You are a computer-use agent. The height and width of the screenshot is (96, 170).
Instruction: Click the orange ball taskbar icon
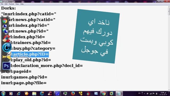[27, 94]
